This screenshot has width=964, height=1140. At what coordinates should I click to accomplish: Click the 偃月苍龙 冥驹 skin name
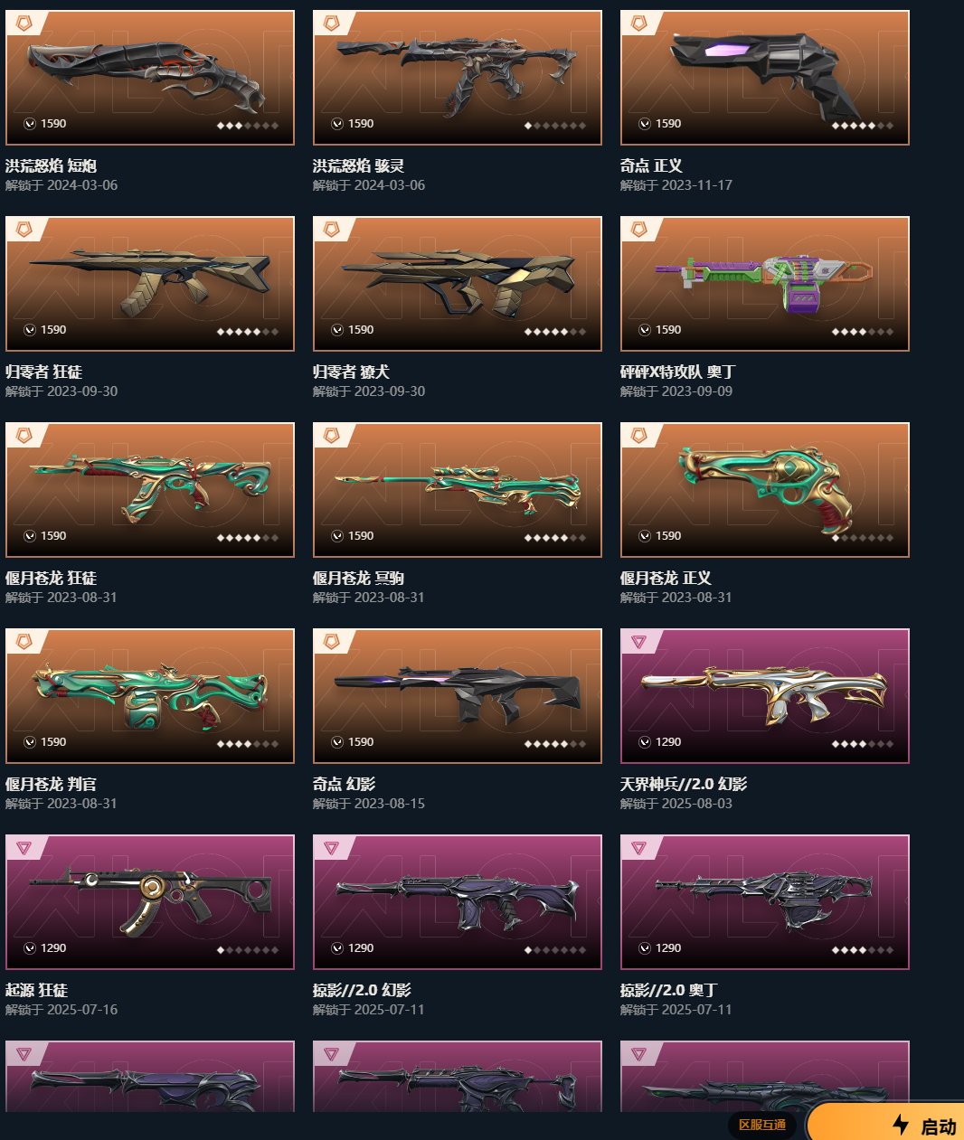358,578
